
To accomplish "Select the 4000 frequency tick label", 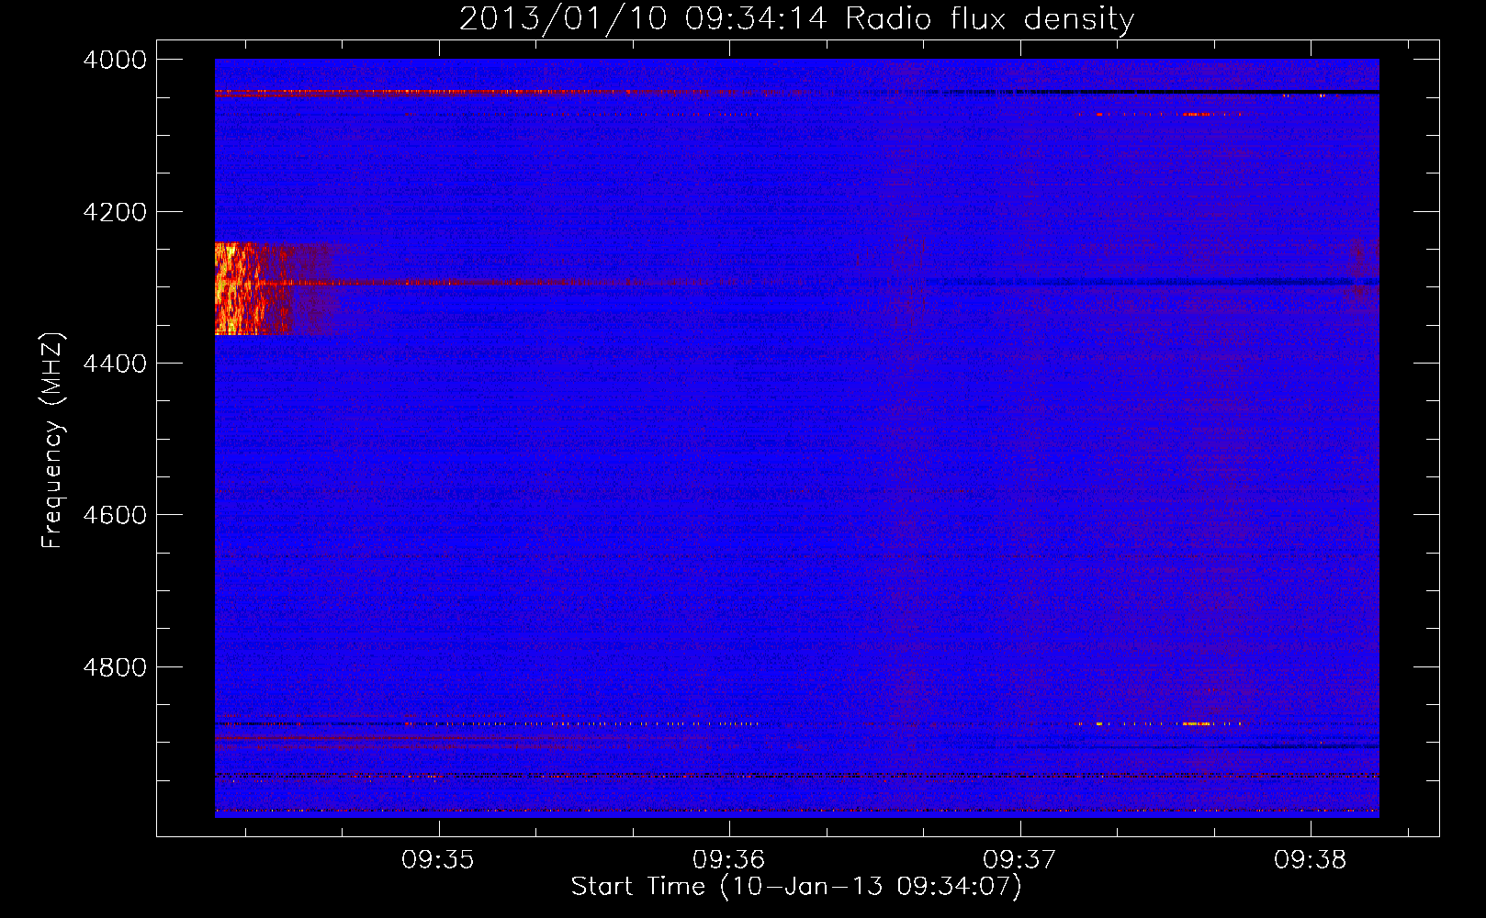I will (x=115, y=60).
